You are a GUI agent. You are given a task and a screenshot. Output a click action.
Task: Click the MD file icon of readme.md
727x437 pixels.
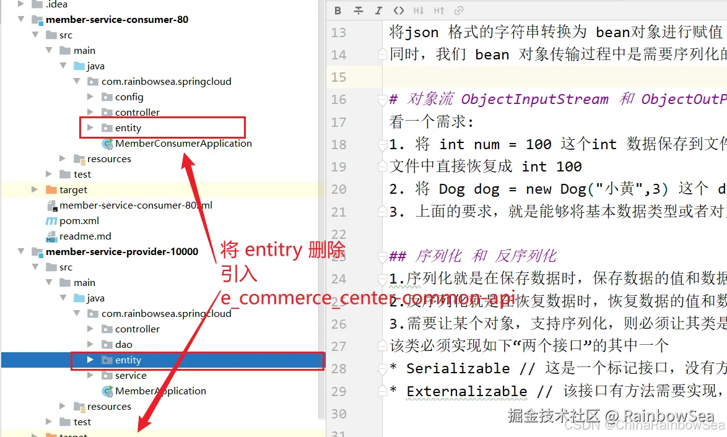click(x=51, y=237)
